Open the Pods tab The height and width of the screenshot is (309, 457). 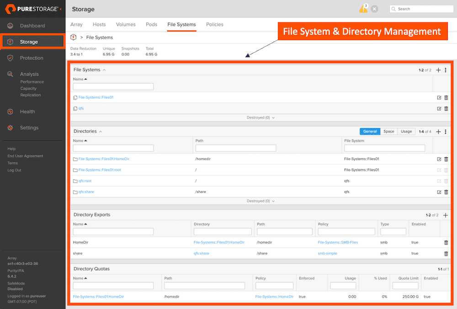(151, 25)
